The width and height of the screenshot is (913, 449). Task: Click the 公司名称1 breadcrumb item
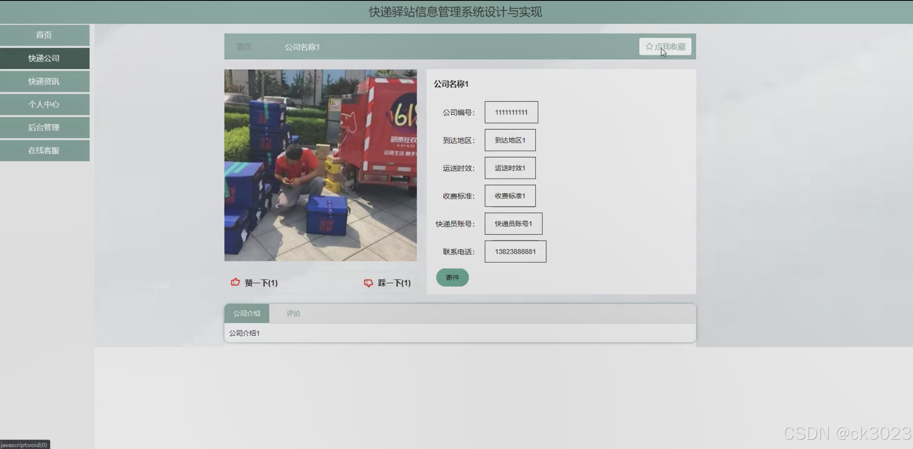pos(302,47)
